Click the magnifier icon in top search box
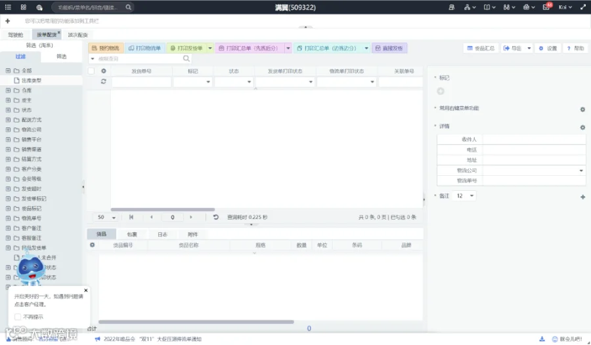This screenshot has height=345, width=591. click(x=129, y=7)
